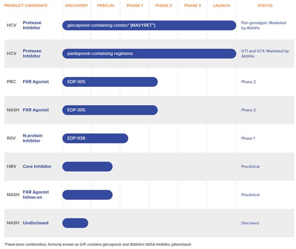The width and height of the screenshot is (296, 249).
Task: Select the PBC EDP-305 pipeline bar
Action: coord(110,82)
